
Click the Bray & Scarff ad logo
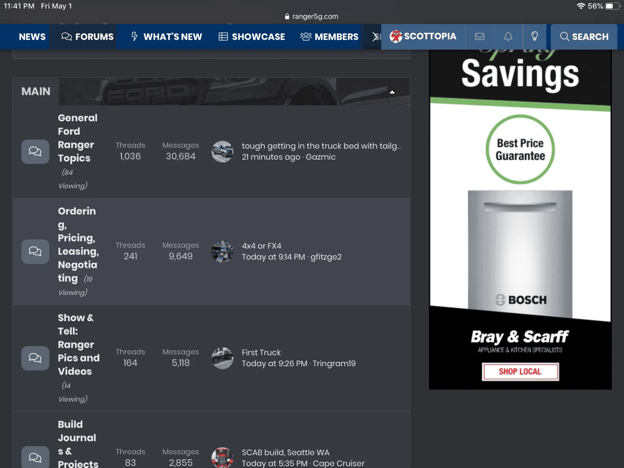coord(520,341)
